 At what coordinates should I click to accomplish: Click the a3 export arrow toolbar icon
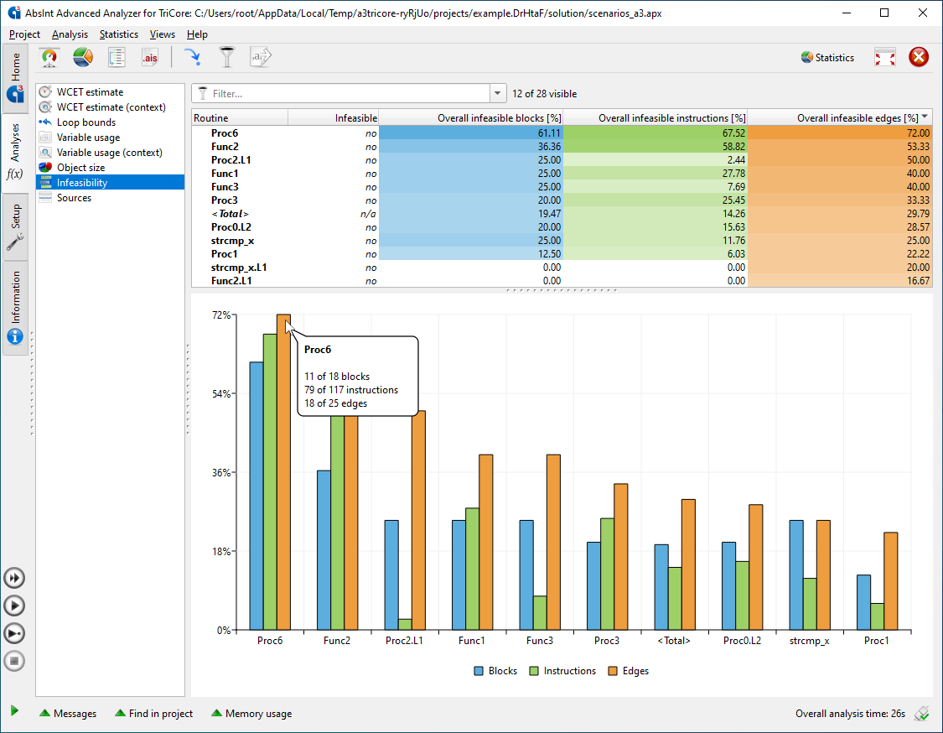pos(261,57)
